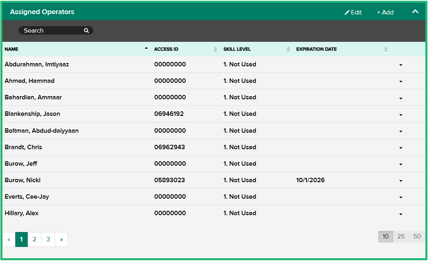Viewport: 429px width, 261px height.
Task: Open row dropdown for Boltman, Abdud-daiyyaan
Action: [x=400, y=132]
